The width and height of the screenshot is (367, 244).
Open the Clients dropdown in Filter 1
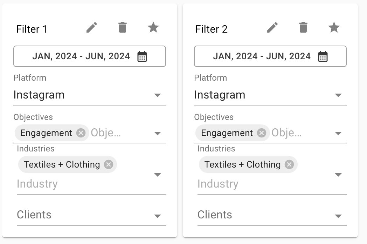[x=91, y=215]
